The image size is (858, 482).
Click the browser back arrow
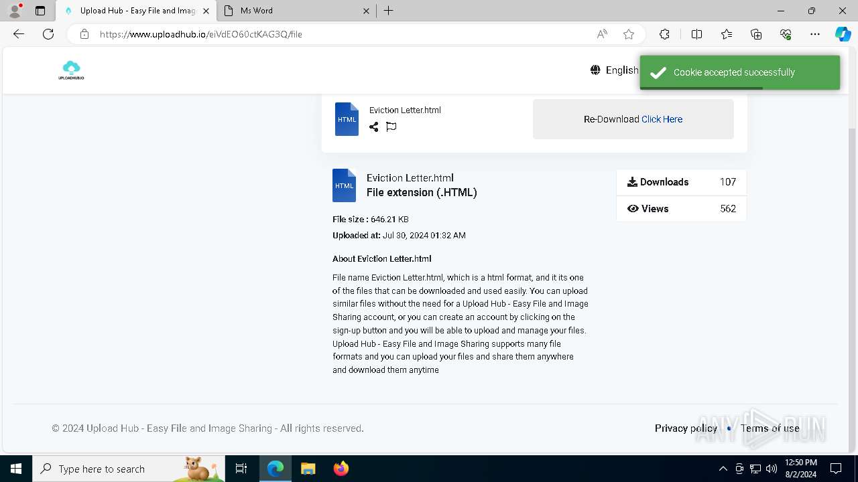[19, 34]
